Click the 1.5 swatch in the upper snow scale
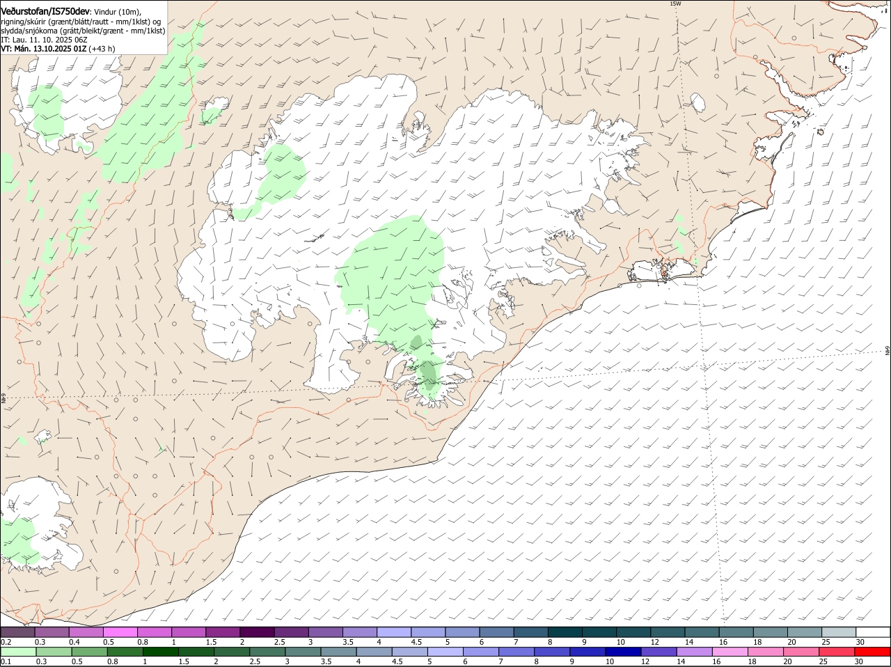The image size is (891, 667). [x=223, y=632]
